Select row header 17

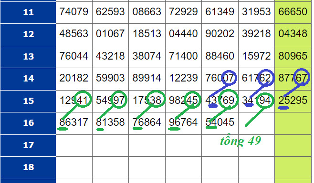pos(28,145)
